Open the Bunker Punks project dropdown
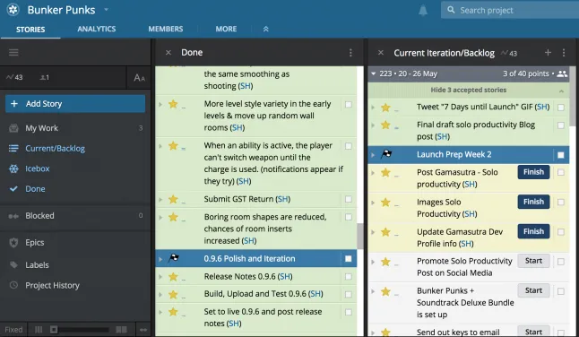579x337 pixels. click(106, 10)
